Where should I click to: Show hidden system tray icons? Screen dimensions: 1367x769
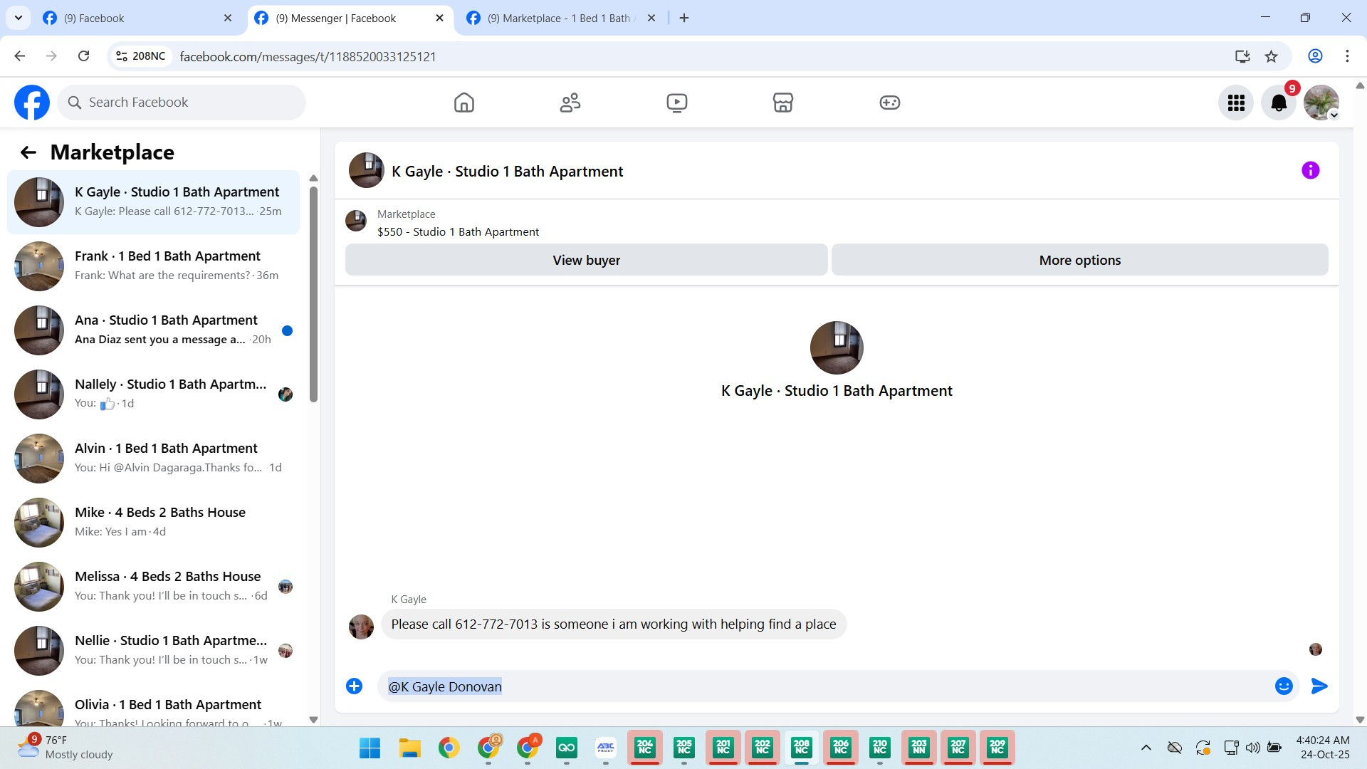click(x=1146, y=748)
